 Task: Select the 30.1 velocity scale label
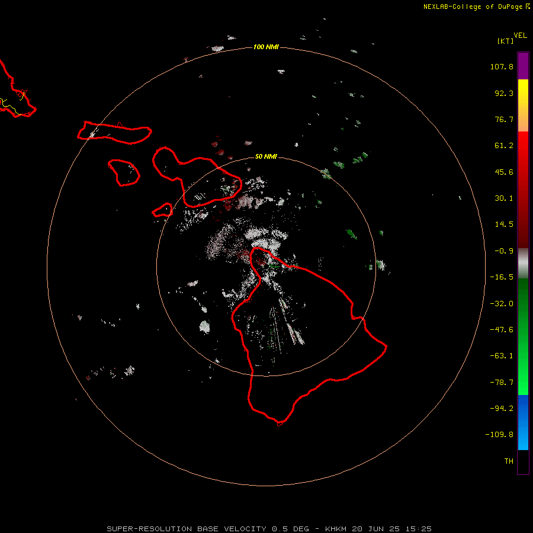coord(504,198)
